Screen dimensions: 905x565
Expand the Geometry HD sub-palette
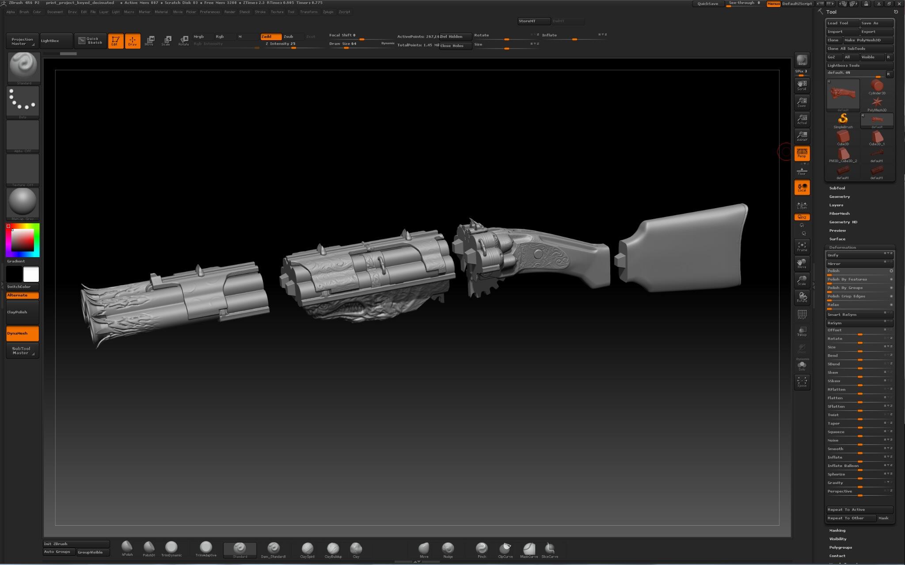coord(843,222)
